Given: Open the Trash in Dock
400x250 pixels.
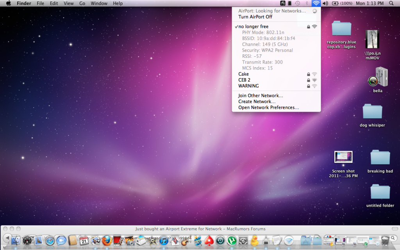Looking at the screenshot, I should point(385,241).
